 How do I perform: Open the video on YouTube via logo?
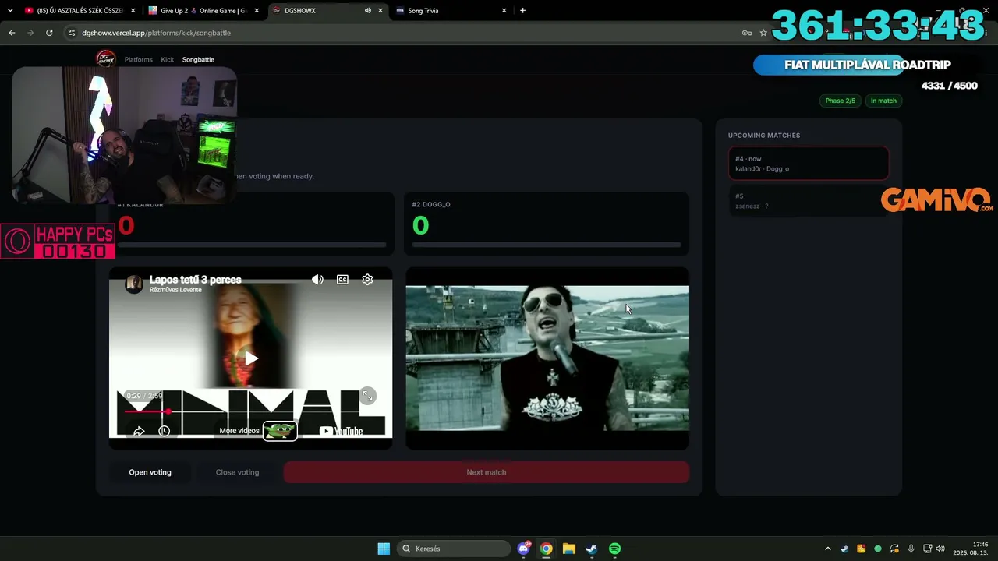tap(342, 431)
